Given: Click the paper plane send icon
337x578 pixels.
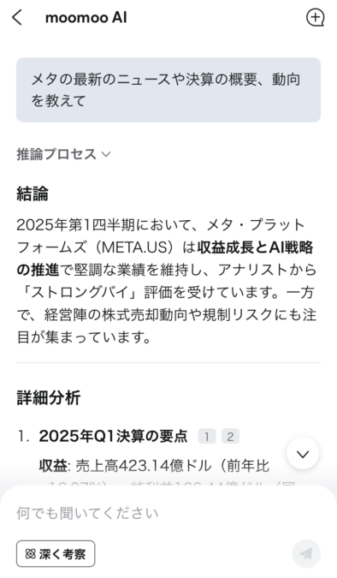Looking at the screenshot, I should pyautogui.click(x=306, y=553).
